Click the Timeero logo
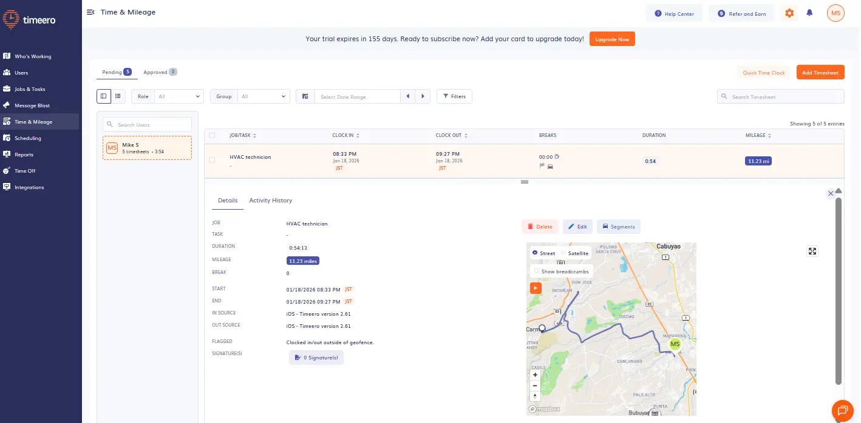 point(30,19)
